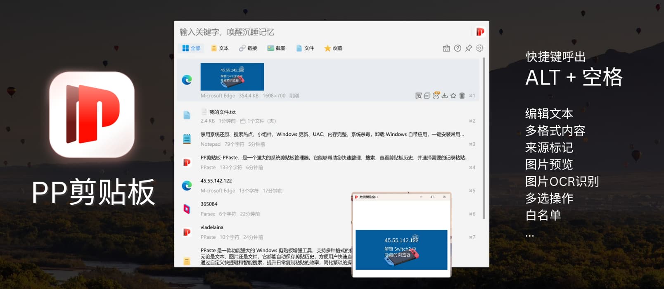
Task: Pin the PPaste window on top
Action: tap(469, 48)
